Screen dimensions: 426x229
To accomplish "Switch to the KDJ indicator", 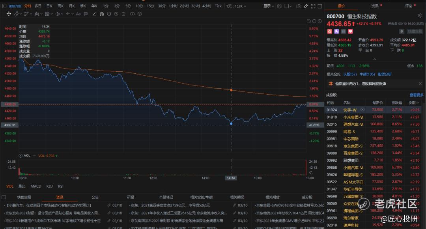I will point(49,186).
